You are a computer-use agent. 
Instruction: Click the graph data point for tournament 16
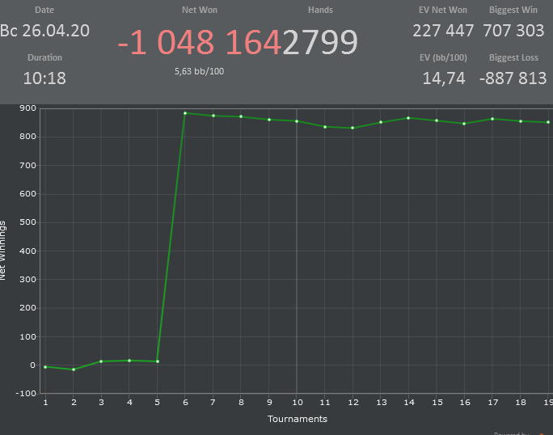tap(464, 124)
